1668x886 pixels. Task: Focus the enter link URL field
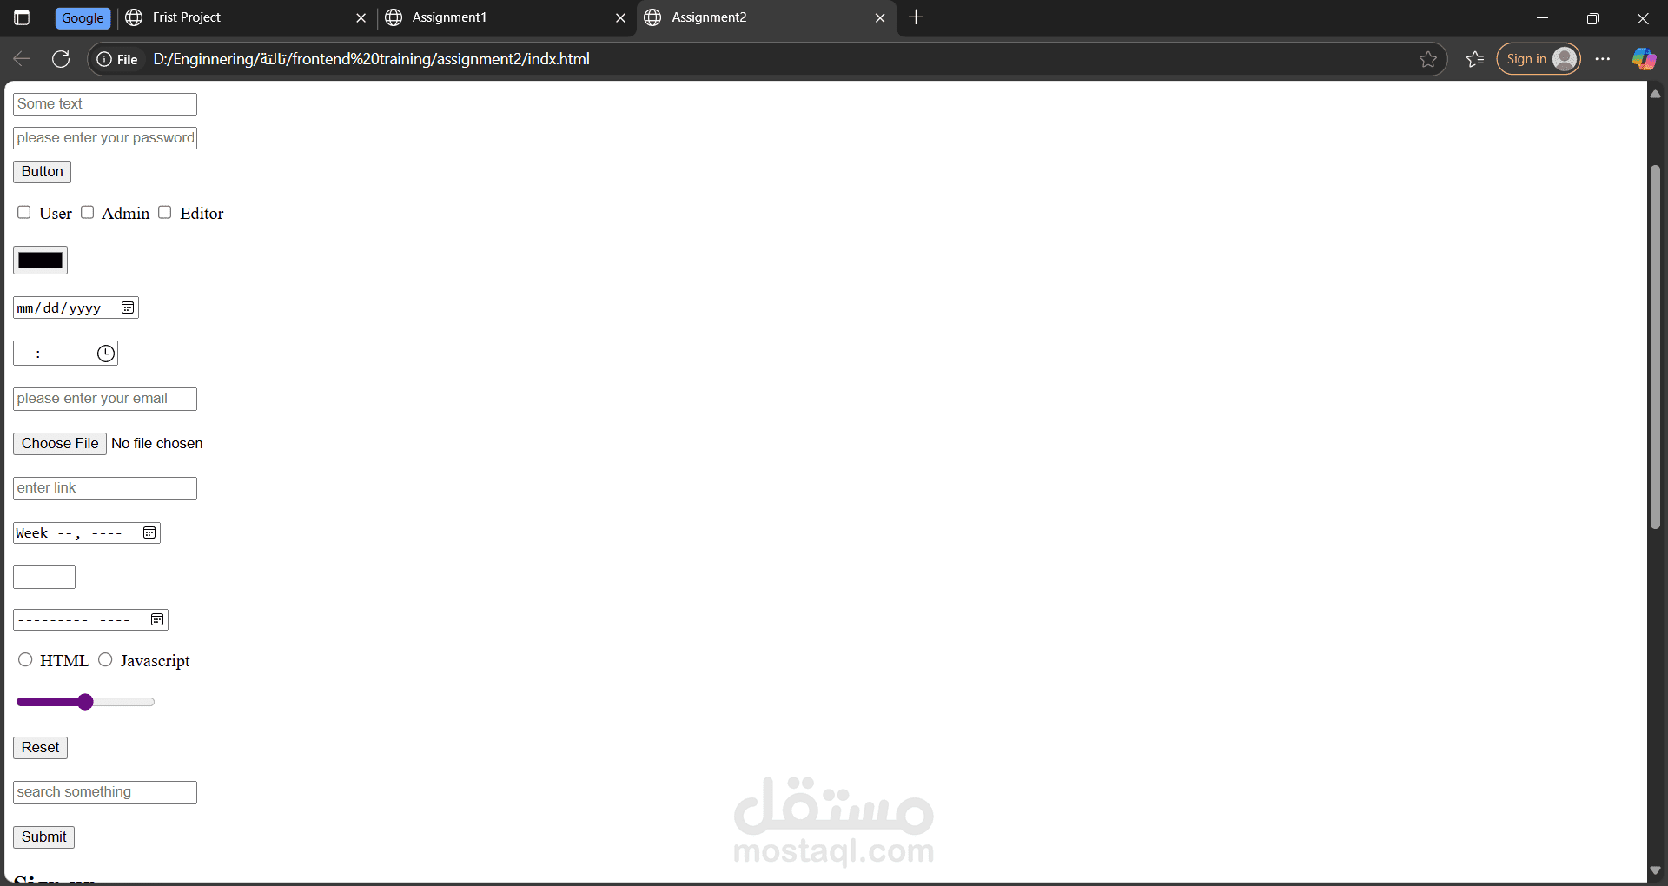[105, 488]
